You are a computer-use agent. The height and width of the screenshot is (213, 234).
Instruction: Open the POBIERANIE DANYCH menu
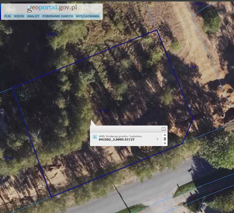tap(58, 16)
